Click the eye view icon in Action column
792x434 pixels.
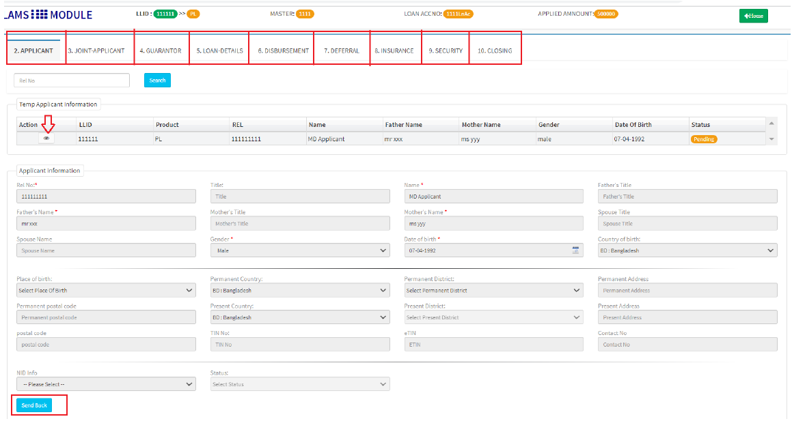[46, 139]
